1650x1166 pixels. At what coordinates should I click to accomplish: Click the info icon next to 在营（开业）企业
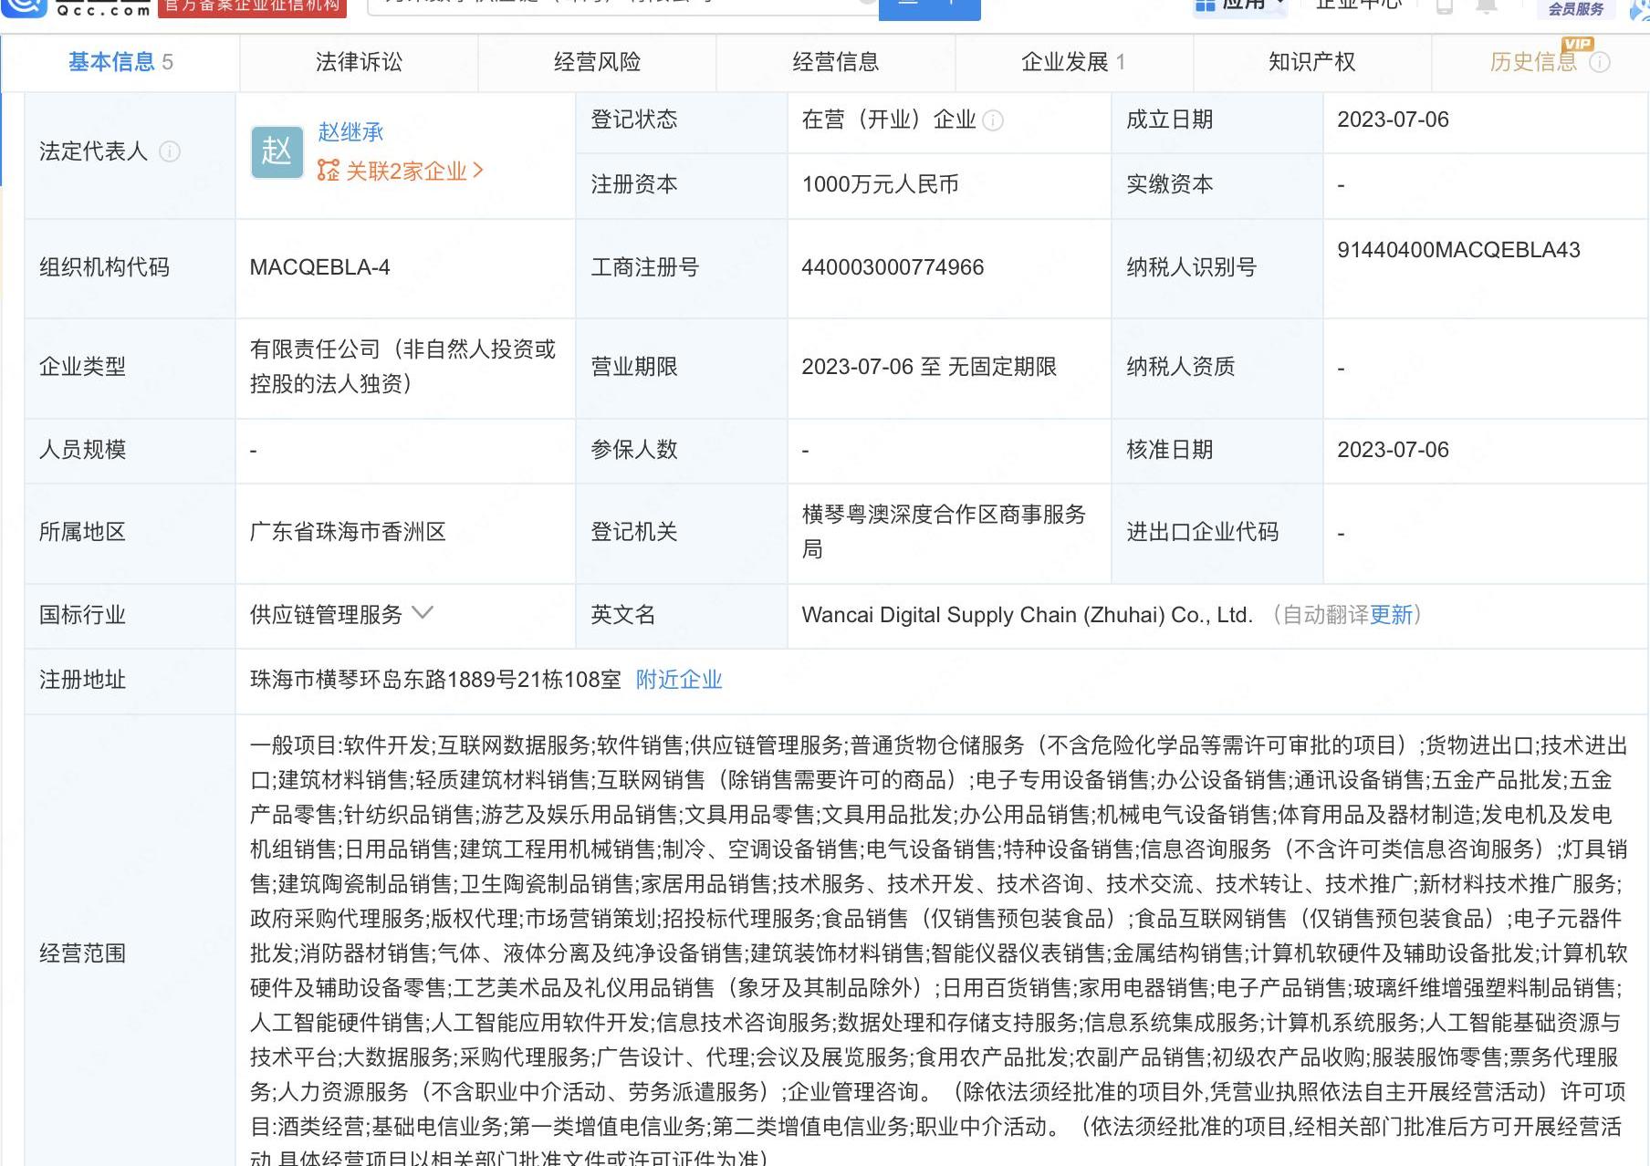tap(994, 120)
